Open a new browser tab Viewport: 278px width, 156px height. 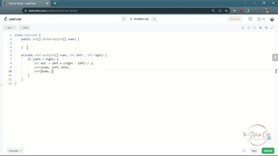pos(55,3)
